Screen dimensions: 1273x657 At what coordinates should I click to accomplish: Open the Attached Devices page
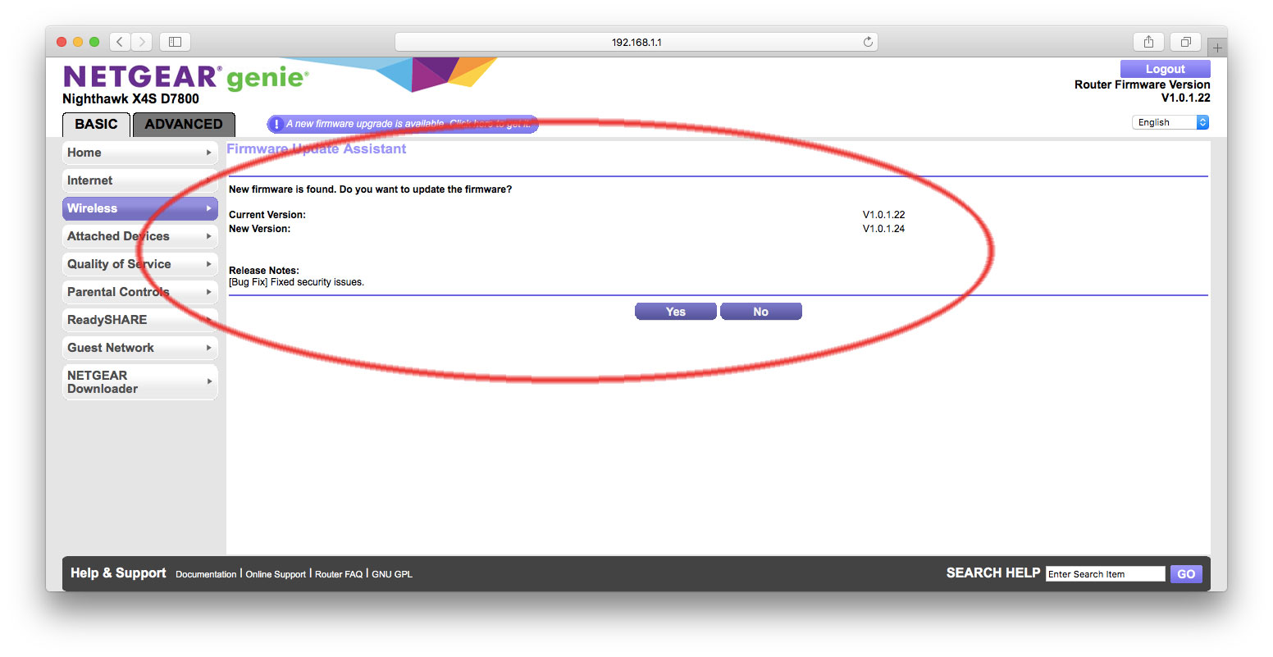[140, 236]
